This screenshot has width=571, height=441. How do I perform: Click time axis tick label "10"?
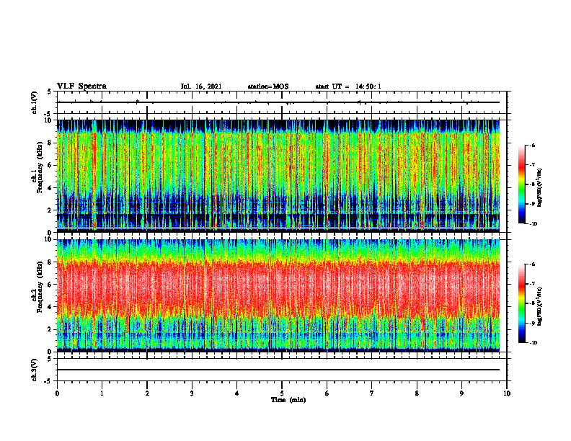point(507,393)
